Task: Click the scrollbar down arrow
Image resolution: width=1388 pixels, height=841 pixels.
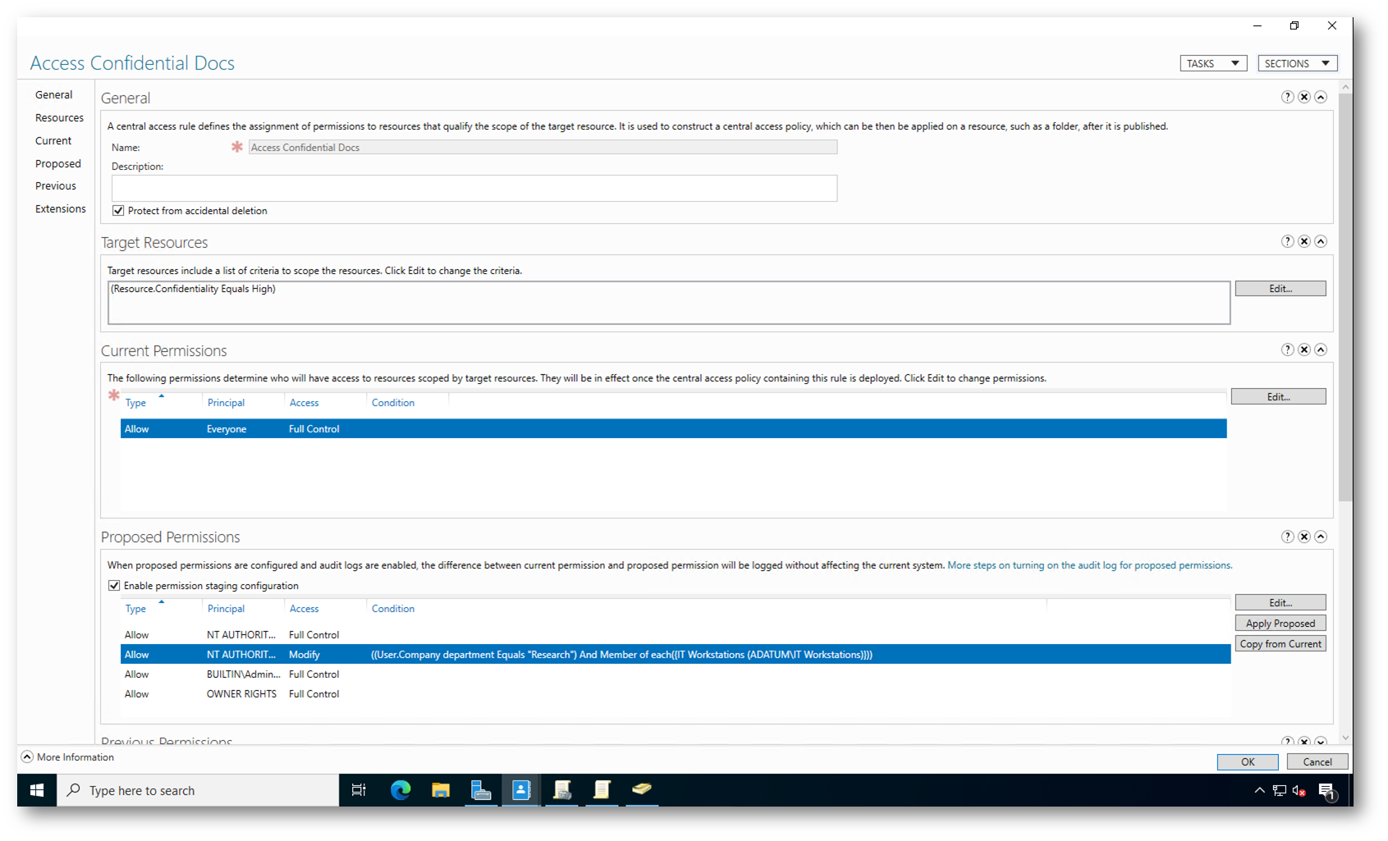Action: (1344, 738)
